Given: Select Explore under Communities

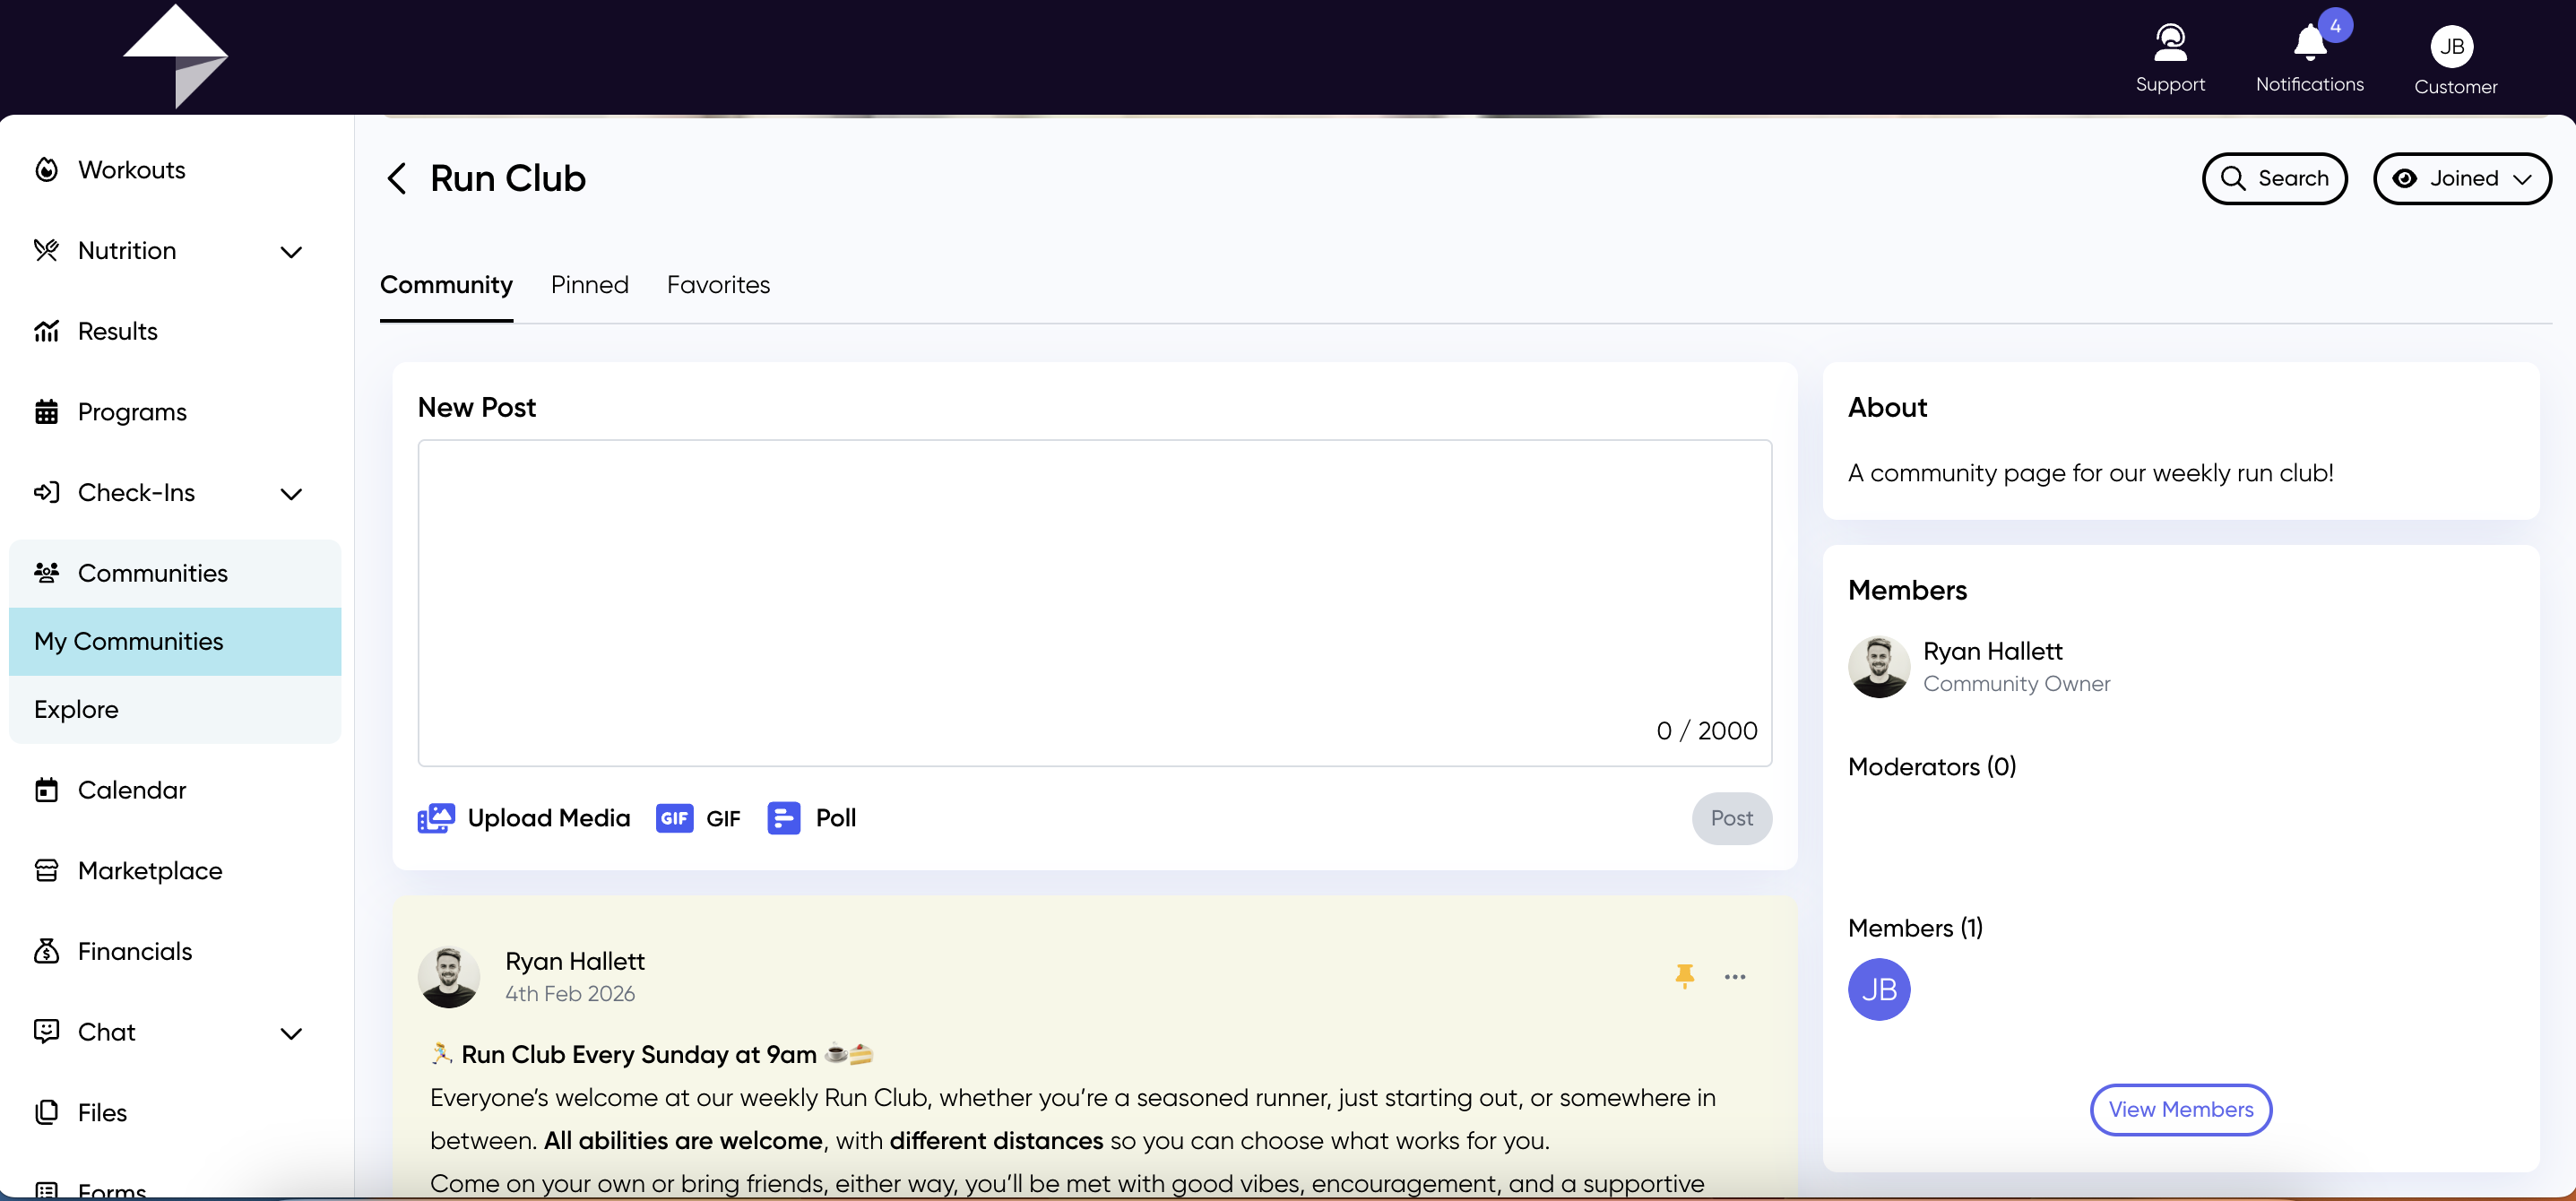Looking at the screenshot, I should (175, 709).
